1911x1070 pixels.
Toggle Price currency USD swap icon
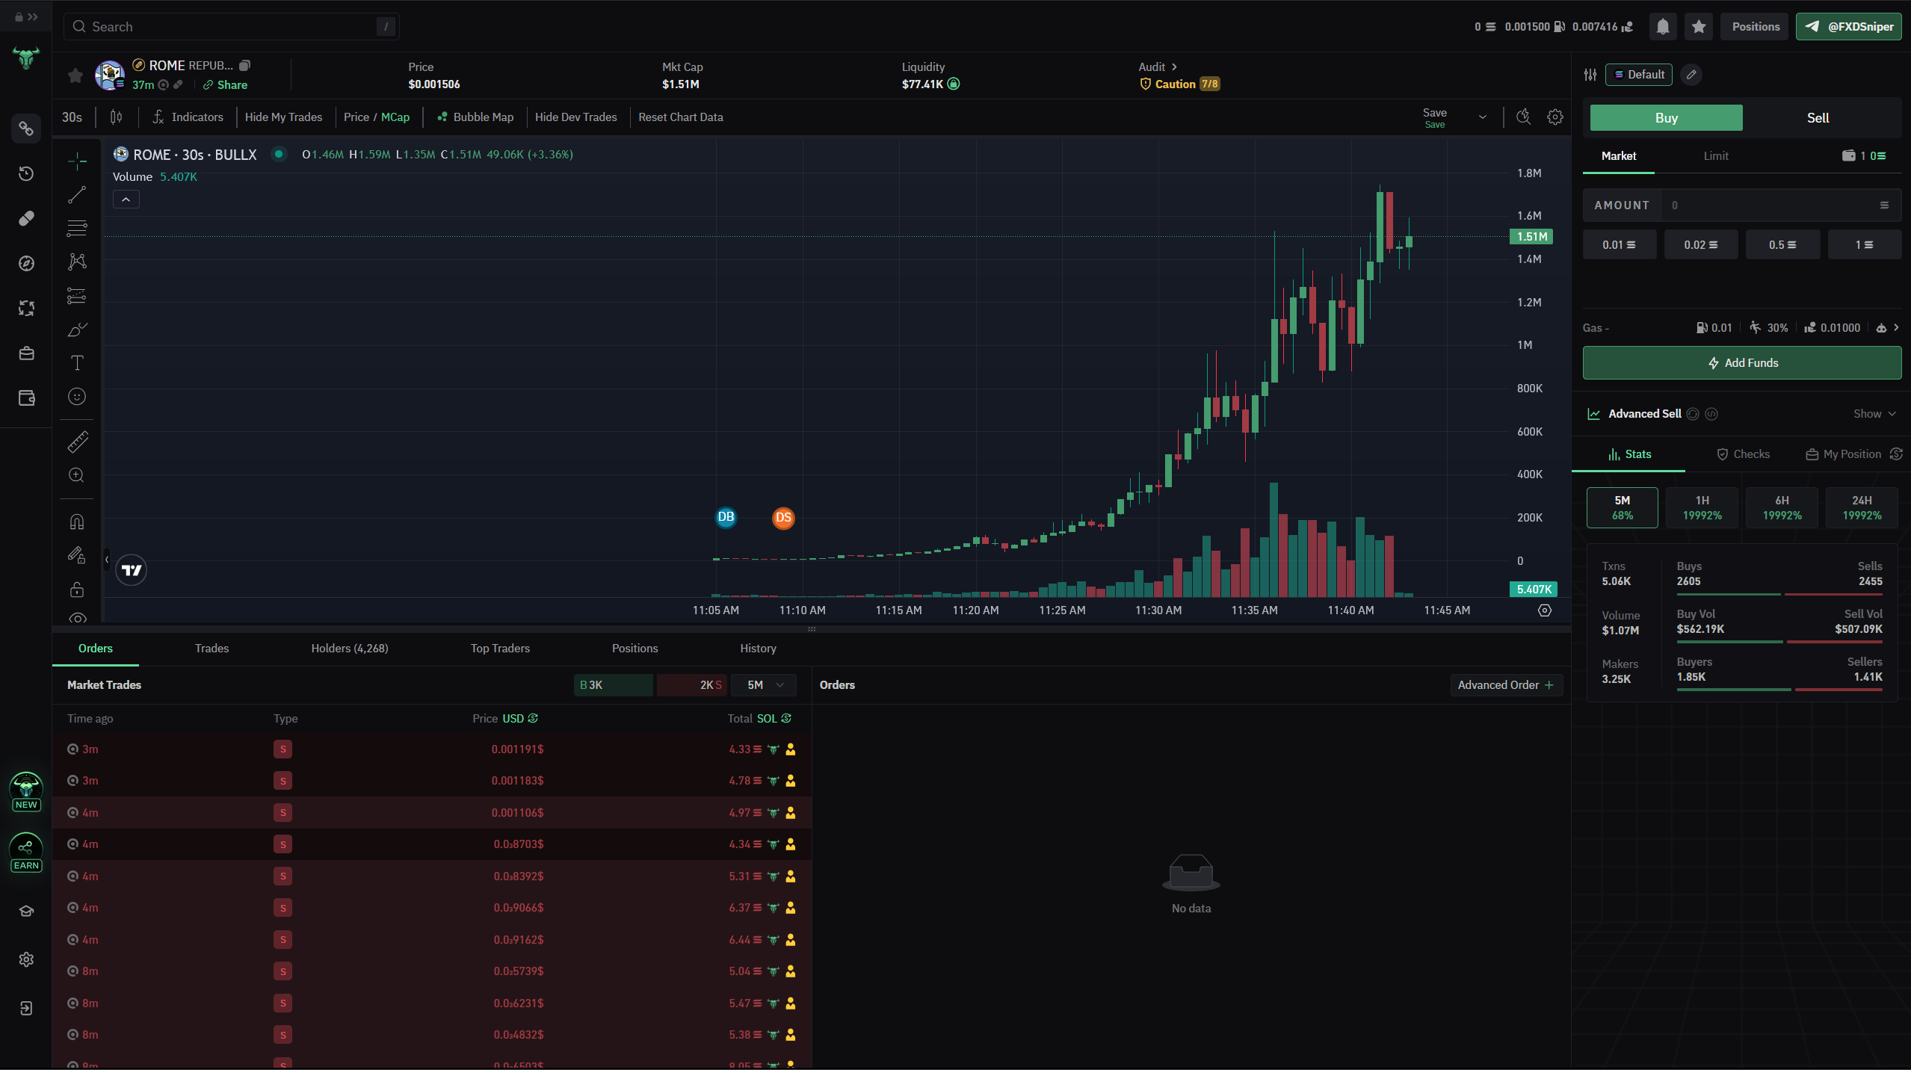pos(533,719)
